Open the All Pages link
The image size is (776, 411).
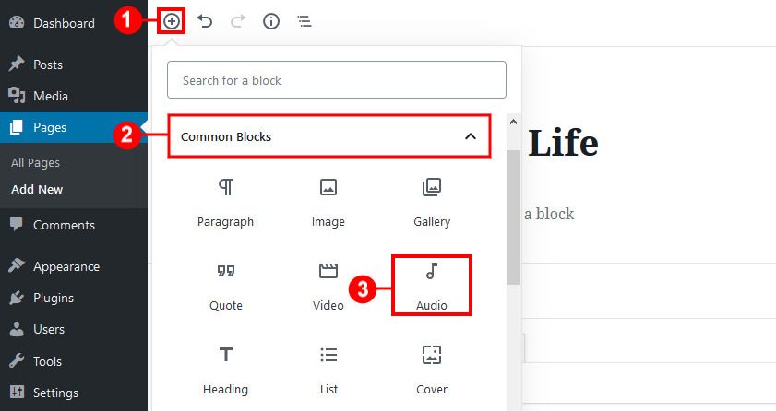tap(36, 162)
